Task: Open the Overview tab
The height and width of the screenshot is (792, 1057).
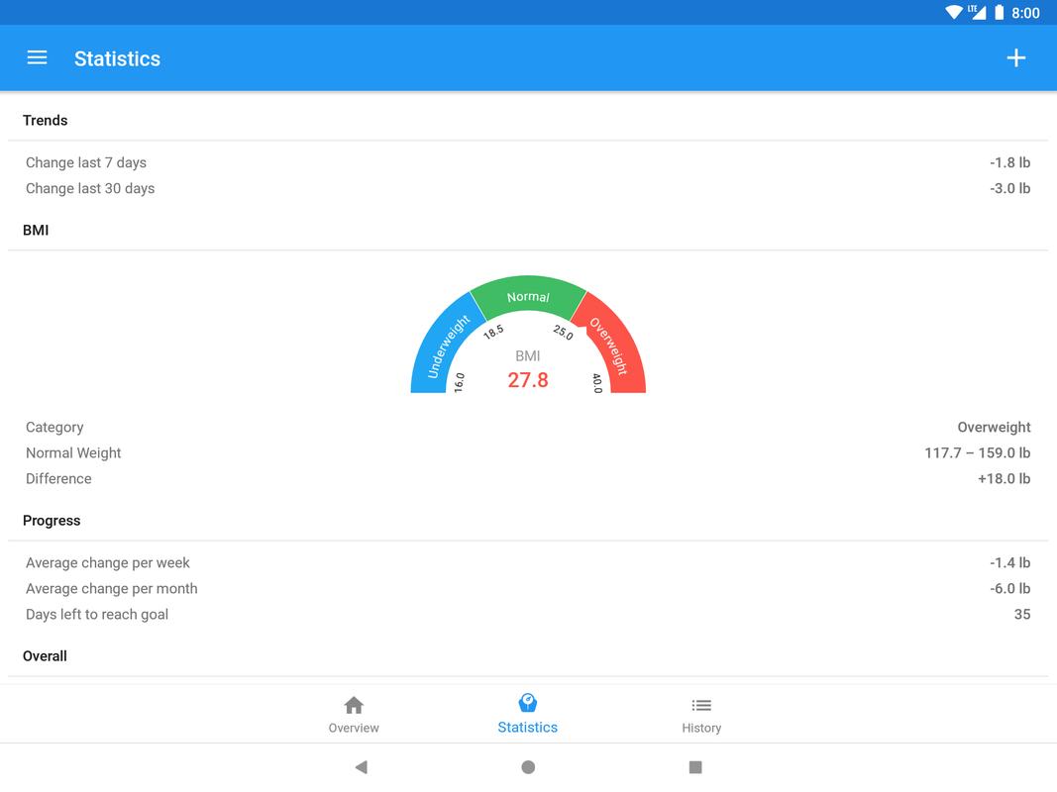Action: coord(354,715)
